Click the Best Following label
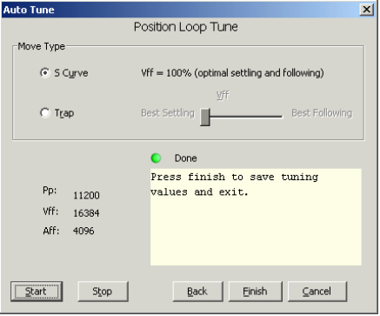The width and height of the screenshot is (380, 316). [322, 113]
